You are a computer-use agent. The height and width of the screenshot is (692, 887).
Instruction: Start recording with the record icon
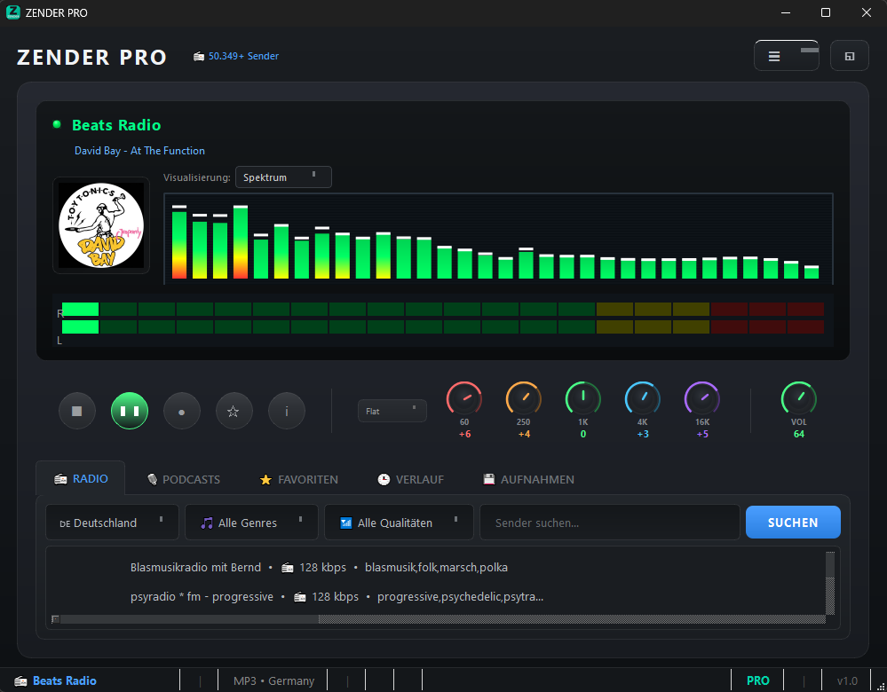[x=181, y=410]
